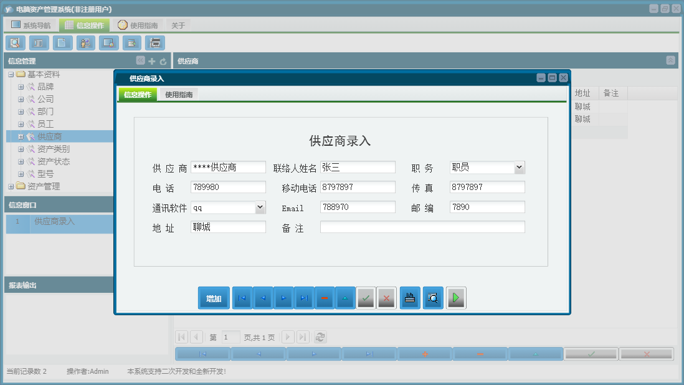684x385 pixels.
Task: Select 供应商 in the tree
Action: pyautogui.click(x=49, y=136)
